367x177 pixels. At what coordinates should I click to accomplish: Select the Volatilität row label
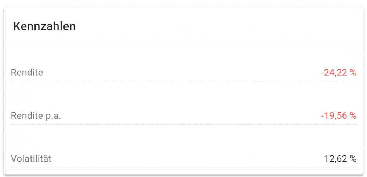click(x=31, y=159)
